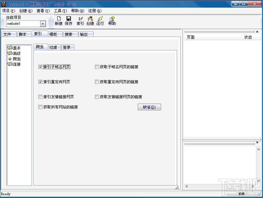Click the website1 project name field
The image size is (263, 198).
23,24
